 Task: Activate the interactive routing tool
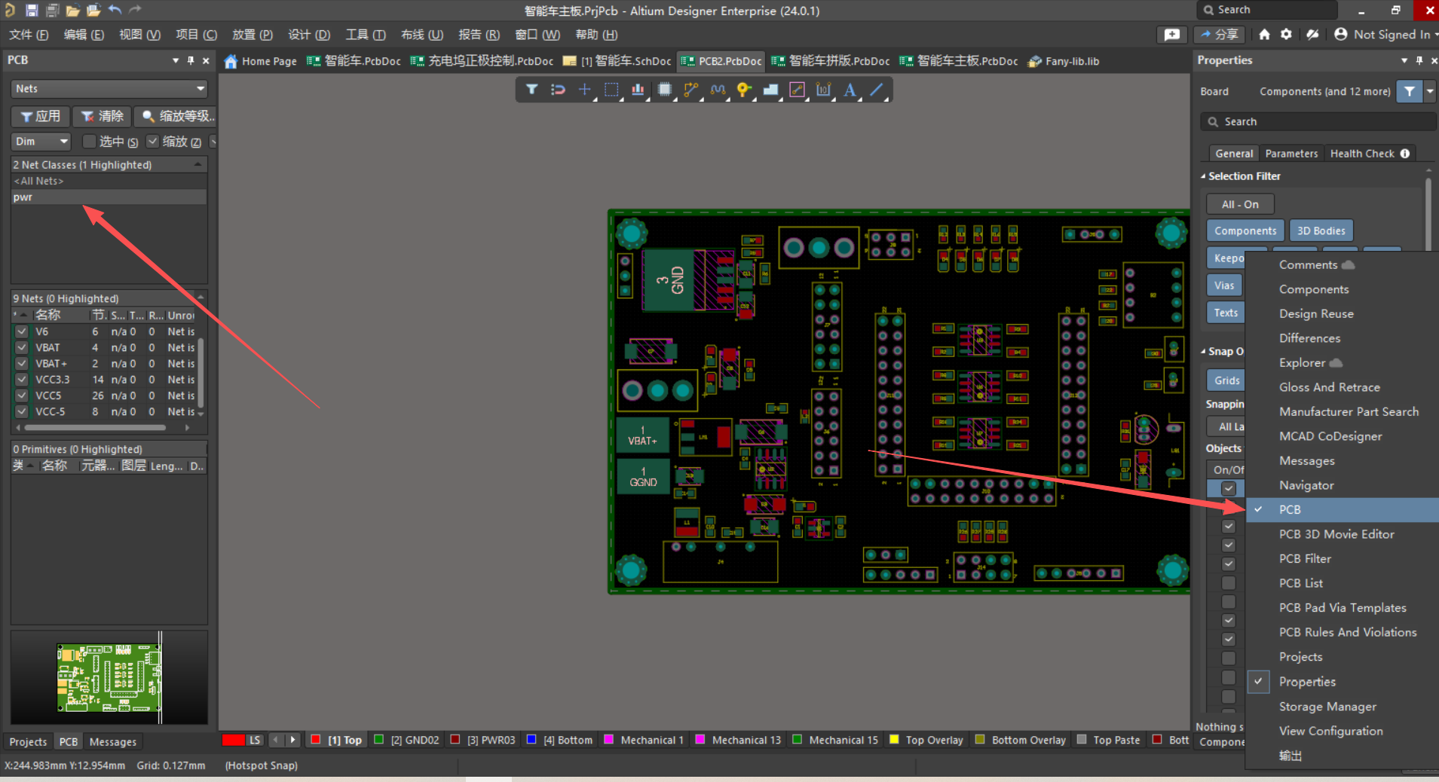(691, 90)
